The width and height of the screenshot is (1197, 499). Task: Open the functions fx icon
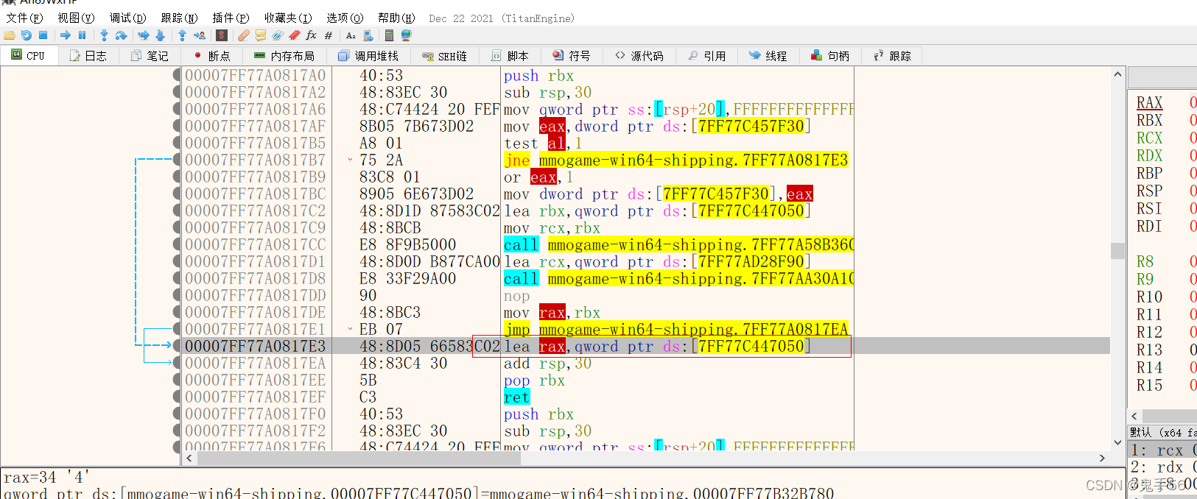pos(312,35)
